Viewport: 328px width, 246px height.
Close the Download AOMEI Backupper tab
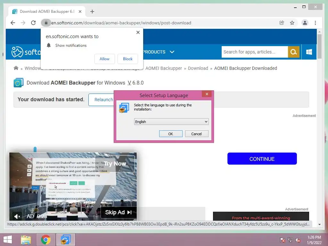[80, 12]
